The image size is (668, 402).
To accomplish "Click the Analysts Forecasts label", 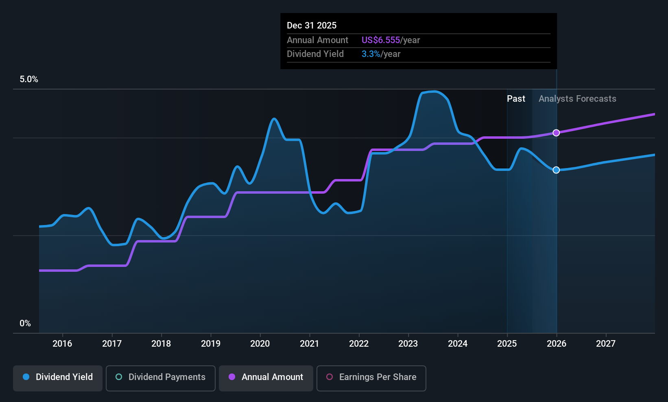I will pos(577,99).
